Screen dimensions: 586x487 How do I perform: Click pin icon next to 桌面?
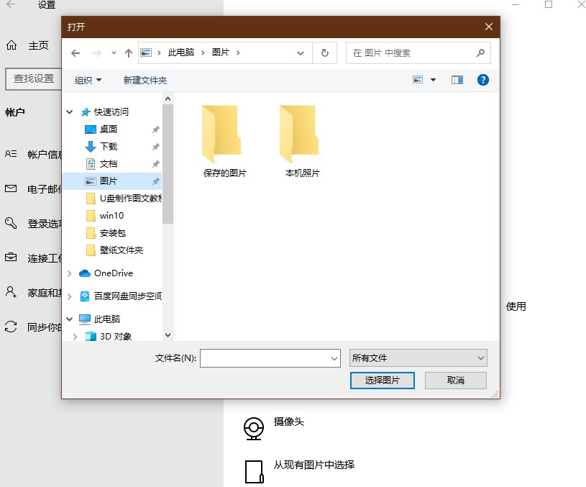pos(156,129)
